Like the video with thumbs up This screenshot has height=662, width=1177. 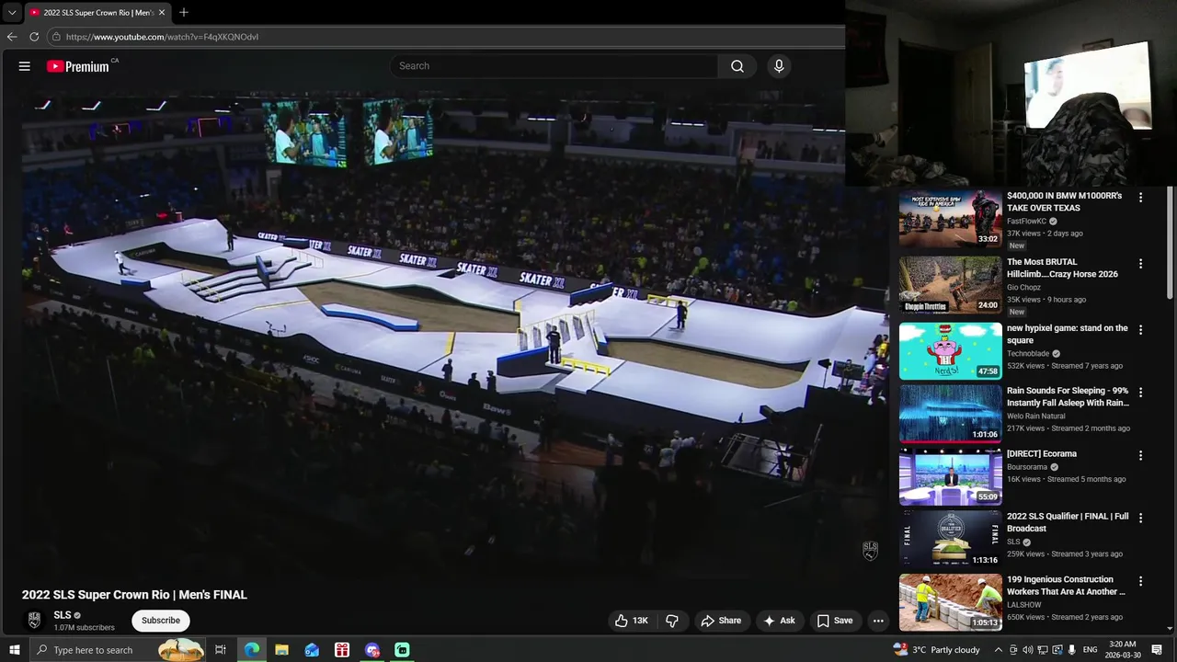point(632,621)
